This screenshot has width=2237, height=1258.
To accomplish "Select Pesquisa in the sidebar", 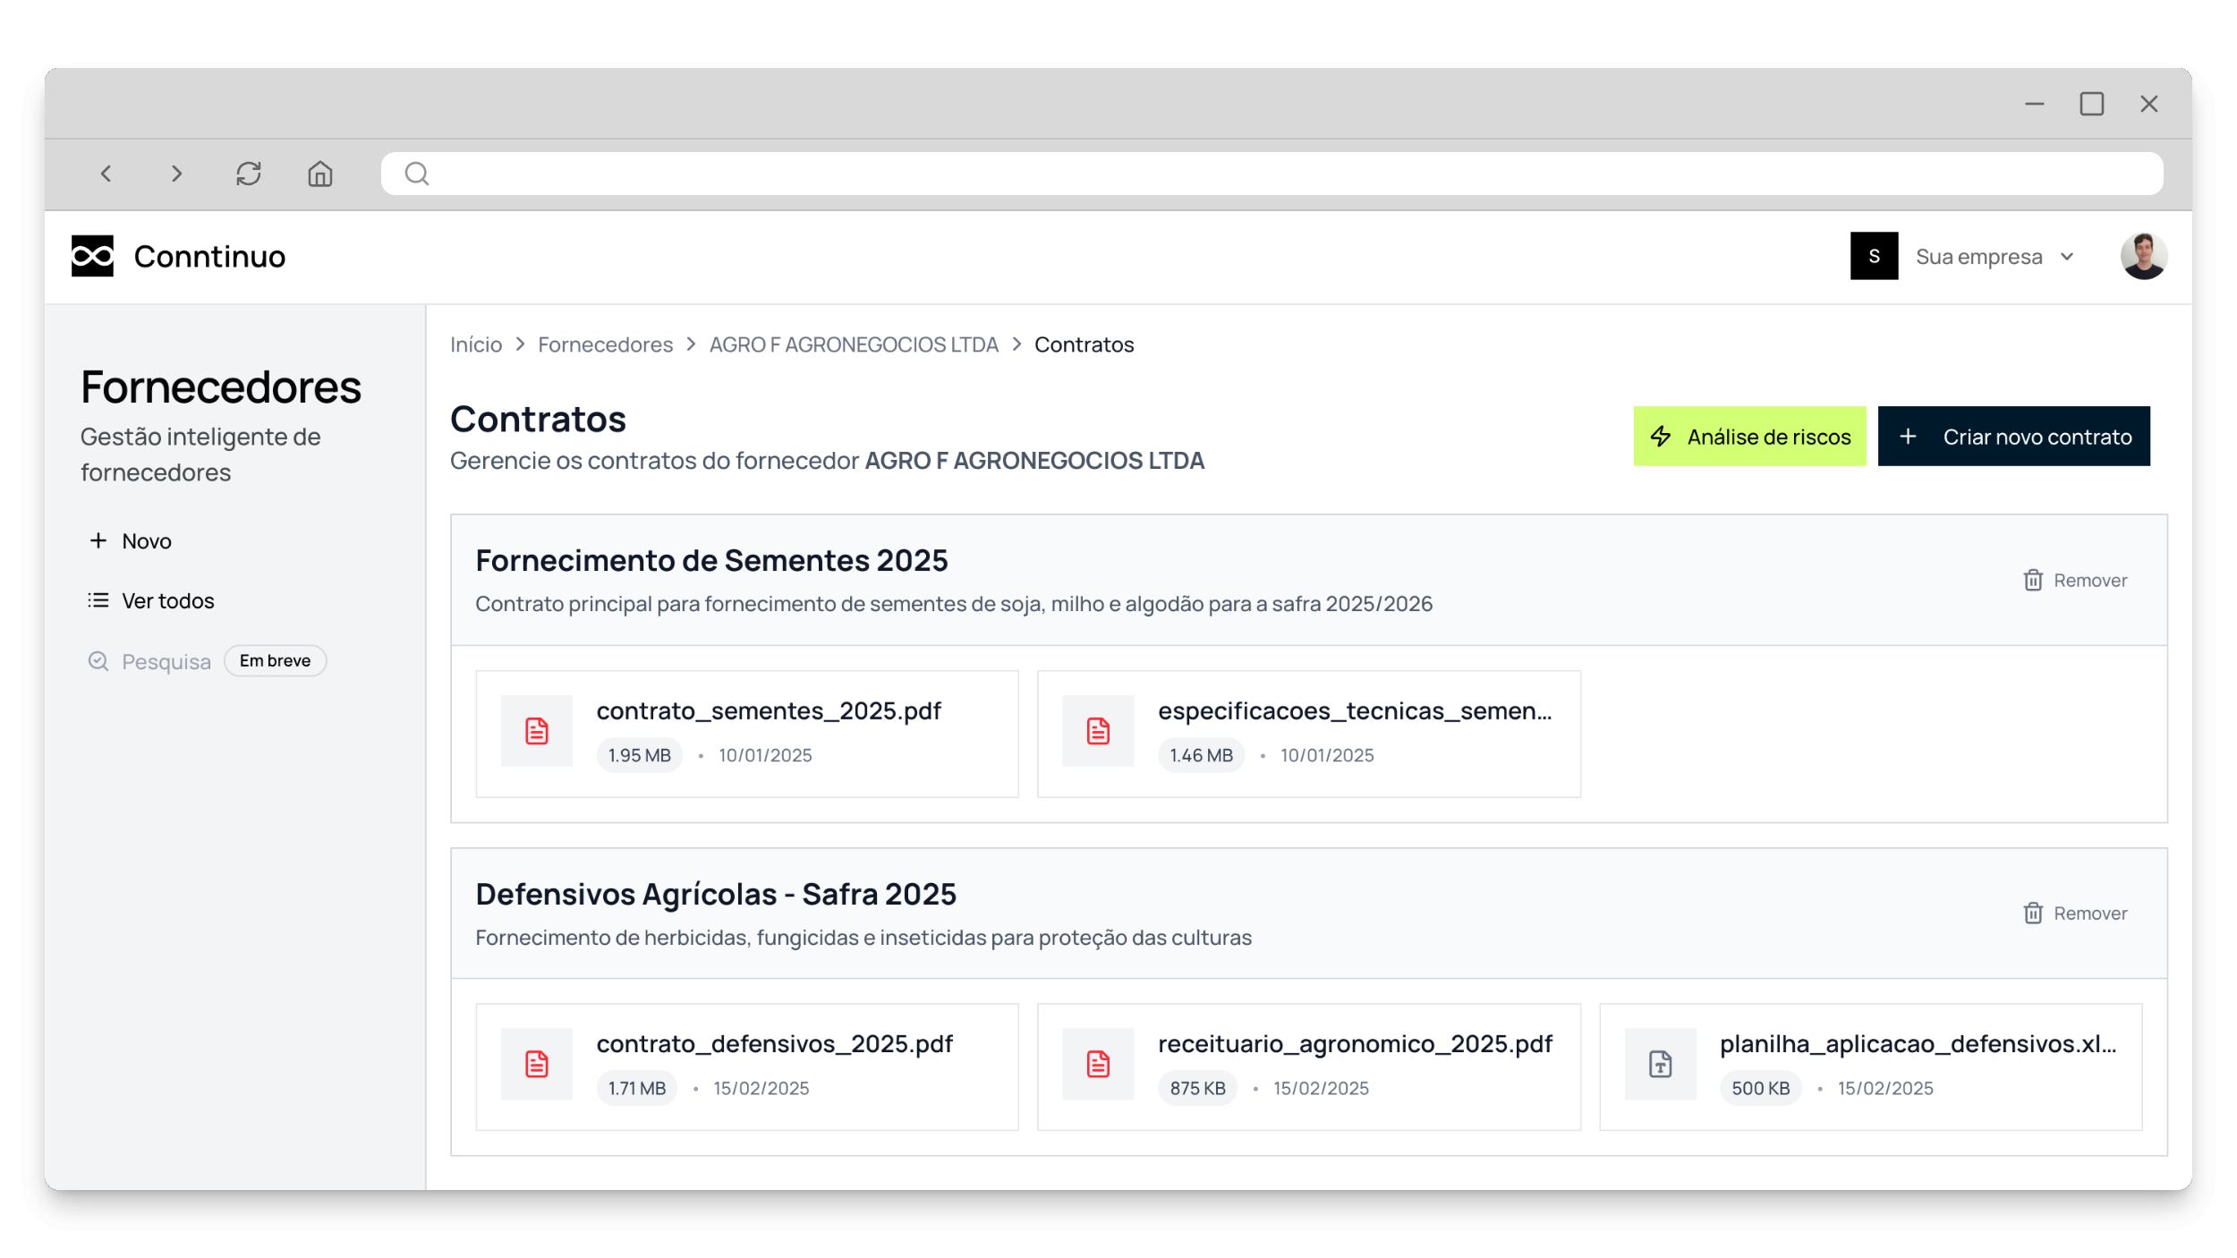I will click(x=150, y=662).
